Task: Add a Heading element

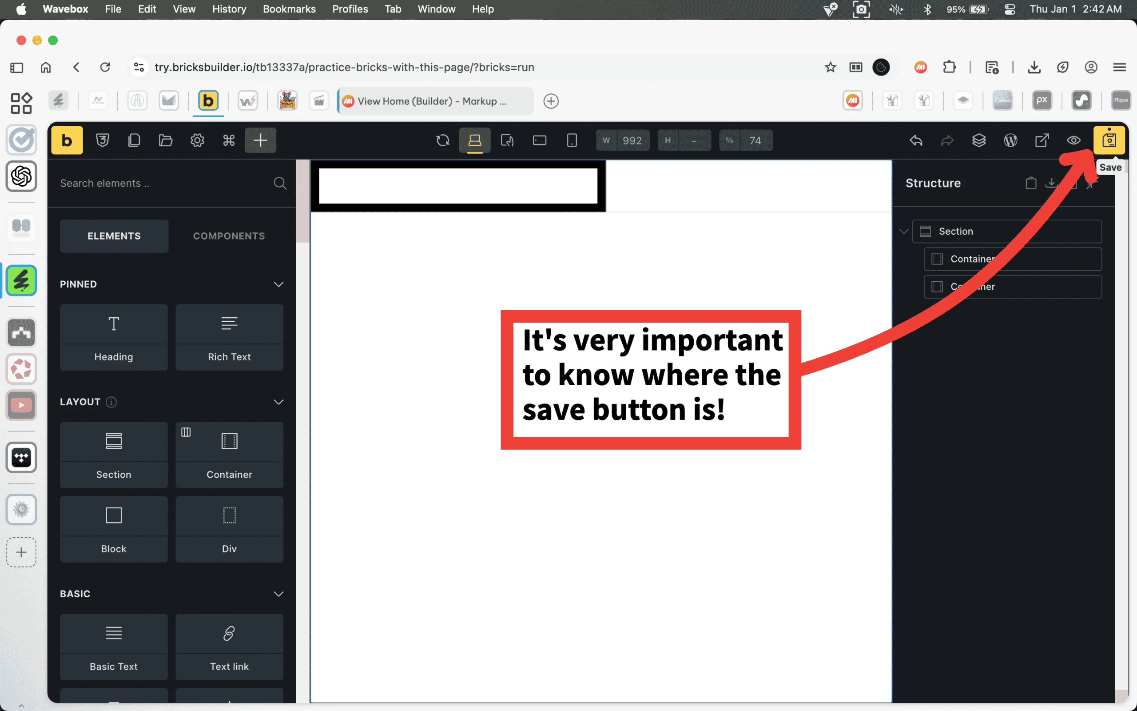Action: 114,337
